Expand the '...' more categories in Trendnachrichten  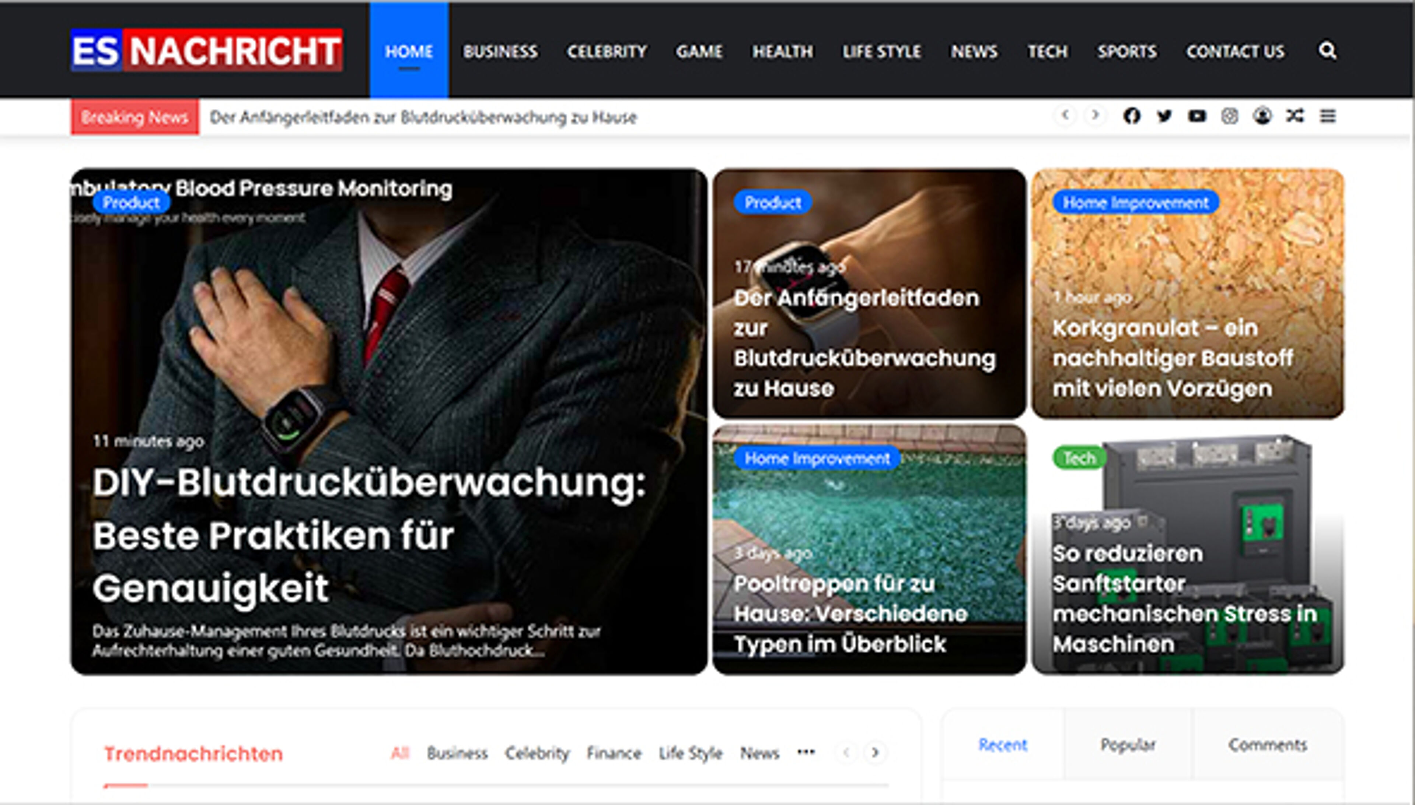click(x=807, y=752)
